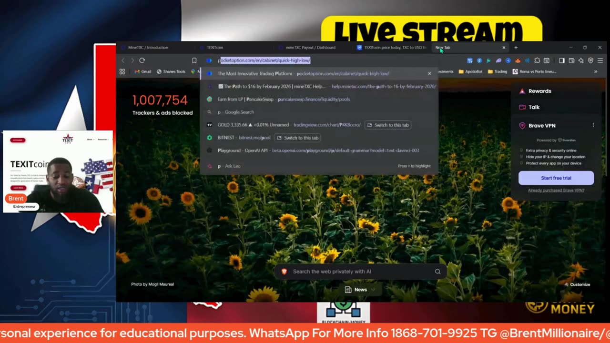This screenshot has height=343, width=610.
Task: Open Roma vs Porto lineup bookmark
Action: click(534, 71)
